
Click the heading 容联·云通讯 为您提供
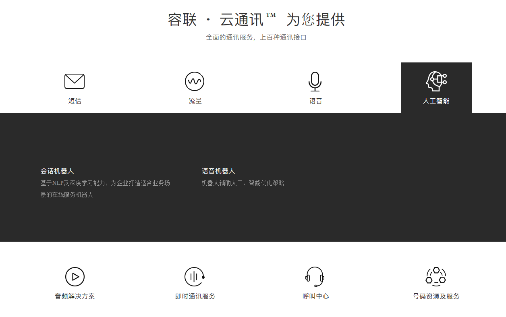point(256,19)
